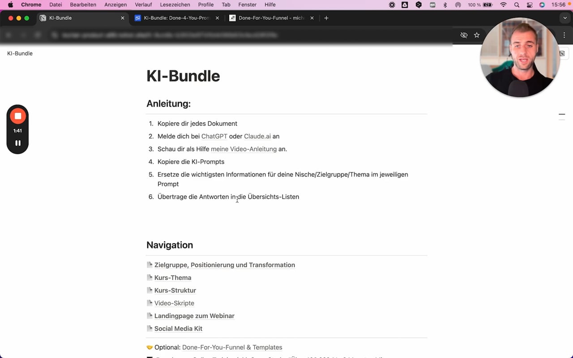Open the Social Media Kit page
Image resolution: width=573 pixels, height=358 pixels.
coord(178,328)
